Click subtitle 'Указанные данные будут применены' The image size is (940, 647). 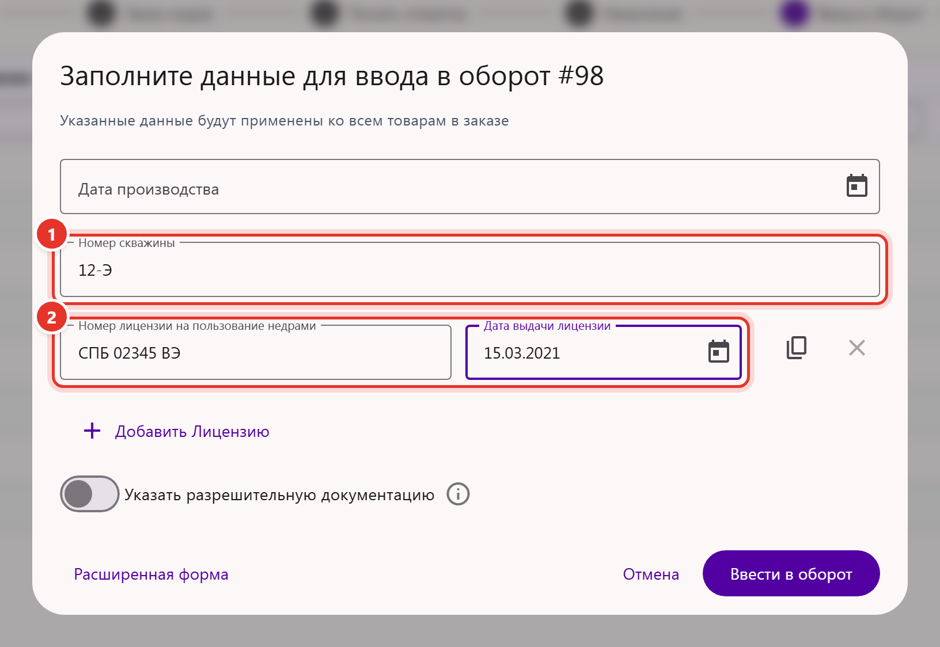coord(192,121)
